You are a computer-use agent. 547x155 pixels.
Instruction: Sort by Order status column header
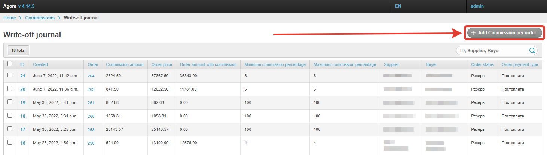[483, 64]
